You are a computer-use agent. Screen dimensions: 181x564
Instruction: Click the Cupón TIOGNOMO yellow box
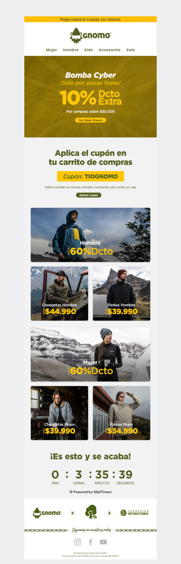pos(90,177)
